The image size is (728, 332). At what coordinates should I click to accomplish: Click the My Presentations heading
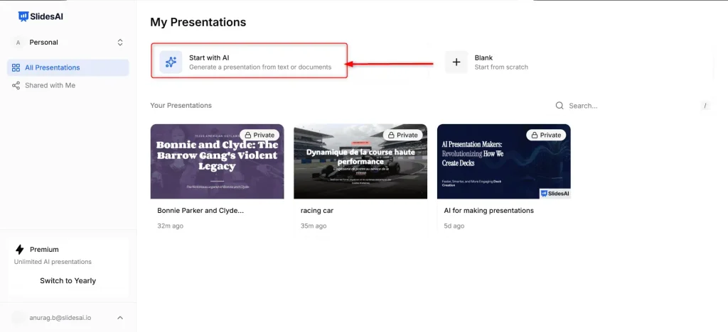(x=198, y=22)
